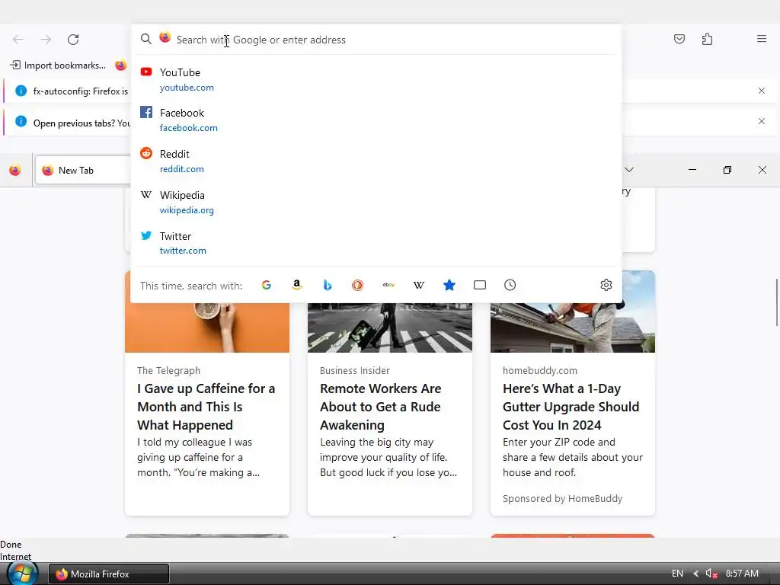Open the list all tabs chevron
Screen dimensions: 780x585
click(629, 170)
